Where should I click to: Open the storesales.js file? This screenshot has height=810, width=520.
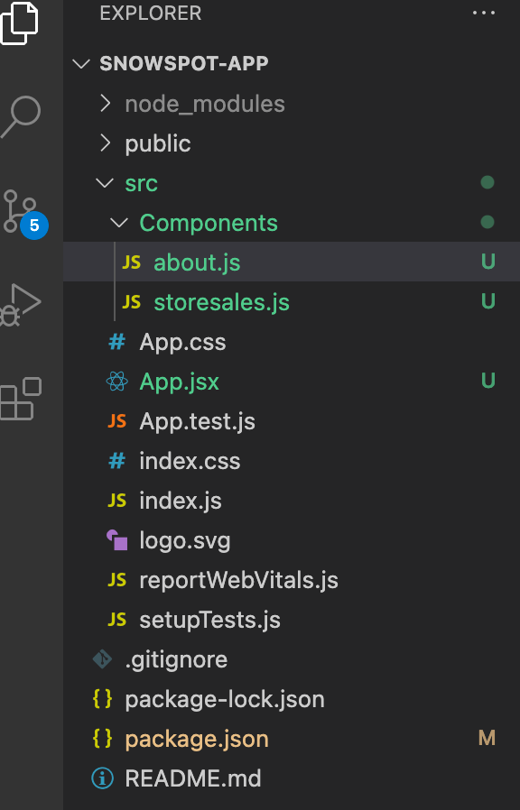point(292,302)
